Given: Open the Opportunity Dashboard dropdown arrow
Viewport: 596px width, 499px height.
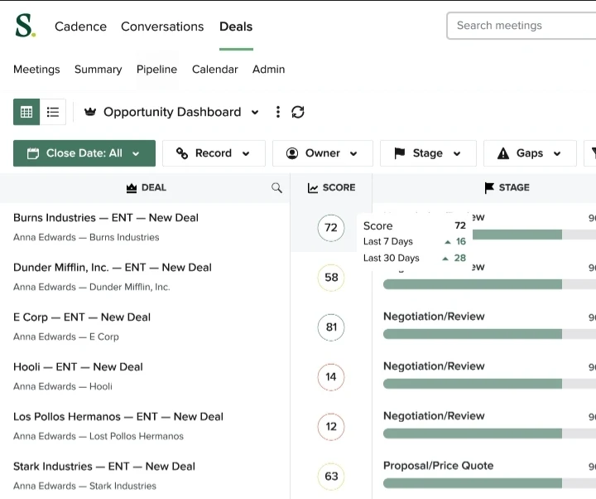Looking at the screenshot, I should (x=255, y=112).
